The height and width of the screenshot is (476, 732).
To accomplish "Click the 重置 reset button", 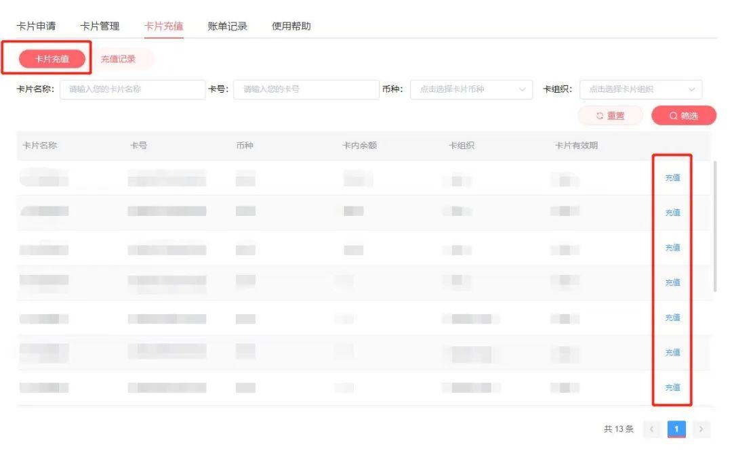I will [x=611, y=116].
